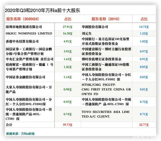Select the 0.74% value
Image resolution: width=161 pixels, height=141 pixels.
(68, 114)
